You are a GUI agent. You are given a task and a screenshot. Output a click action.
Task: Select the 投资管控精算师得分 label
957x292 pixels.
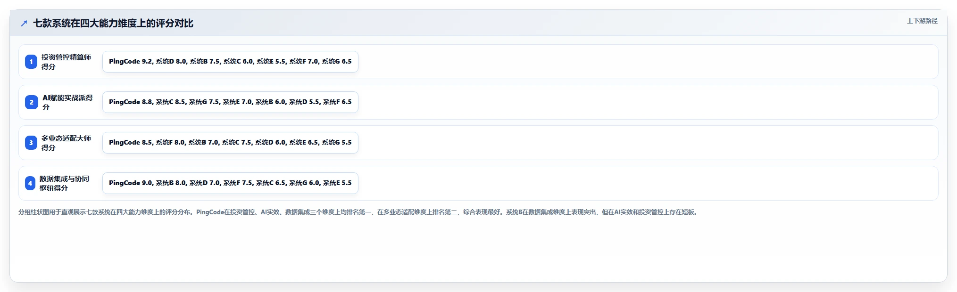click(66, 62)
